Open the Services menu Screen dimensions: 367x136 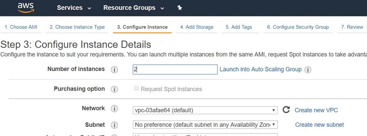click(74, 8)
